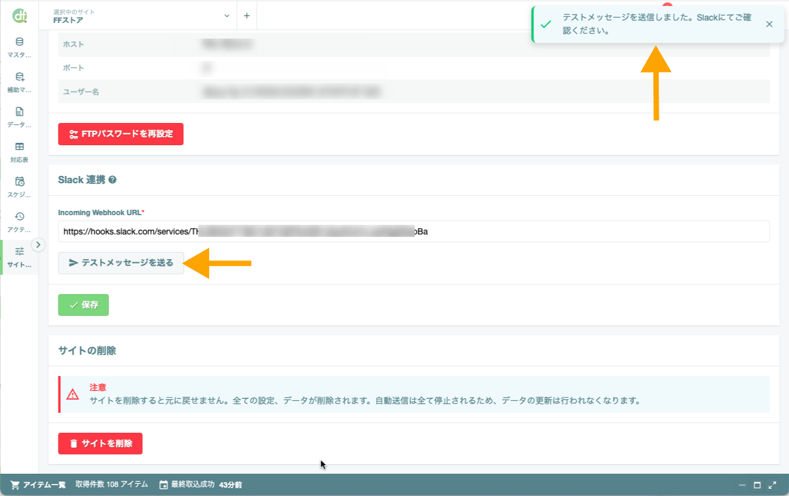Viewport: 789px width, 496px height.
Task: Click the Incoming Webhook URL field
Action: point(413,231)
